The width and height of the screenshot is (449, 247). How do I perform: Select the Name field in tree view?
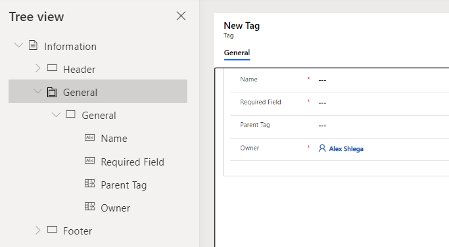point(114,139)
